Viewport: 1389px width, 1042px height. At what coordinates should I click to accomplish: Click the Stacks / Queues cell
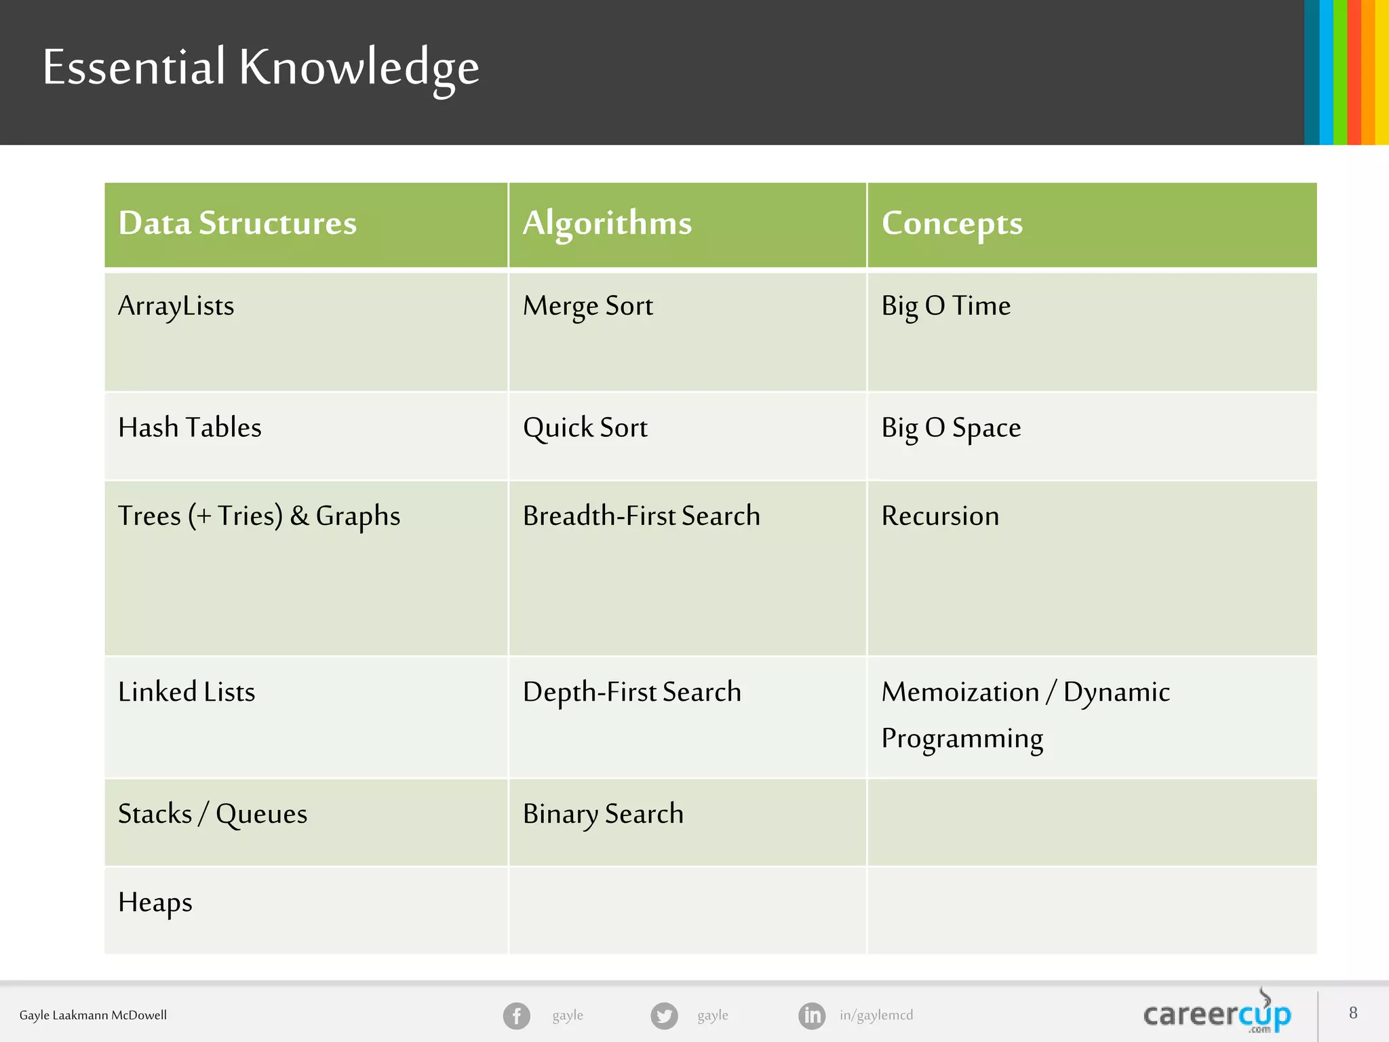tap(306, 822)
